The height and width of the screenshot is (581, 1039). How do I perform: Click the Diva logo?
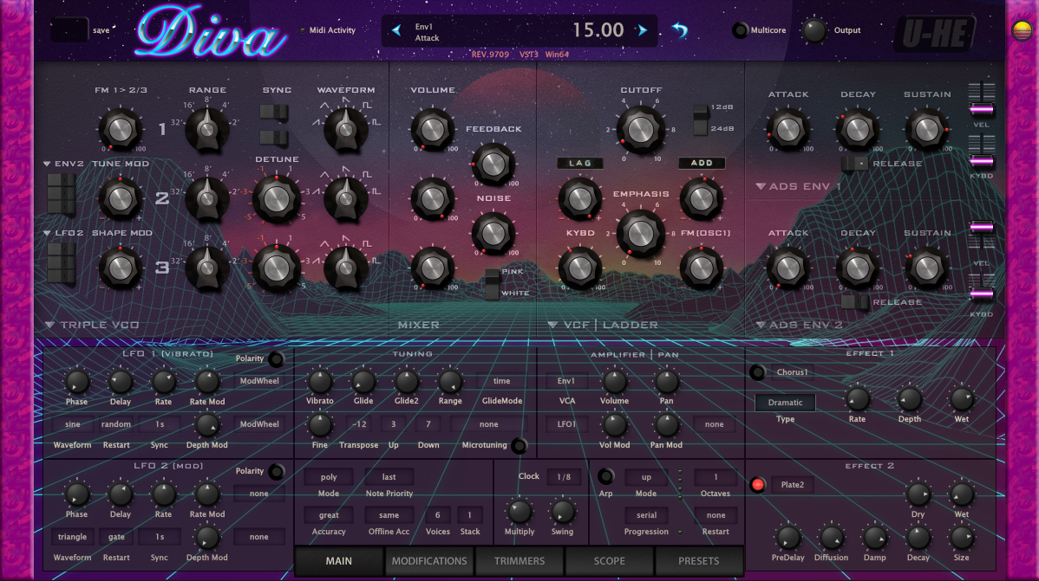click(211, 32)
